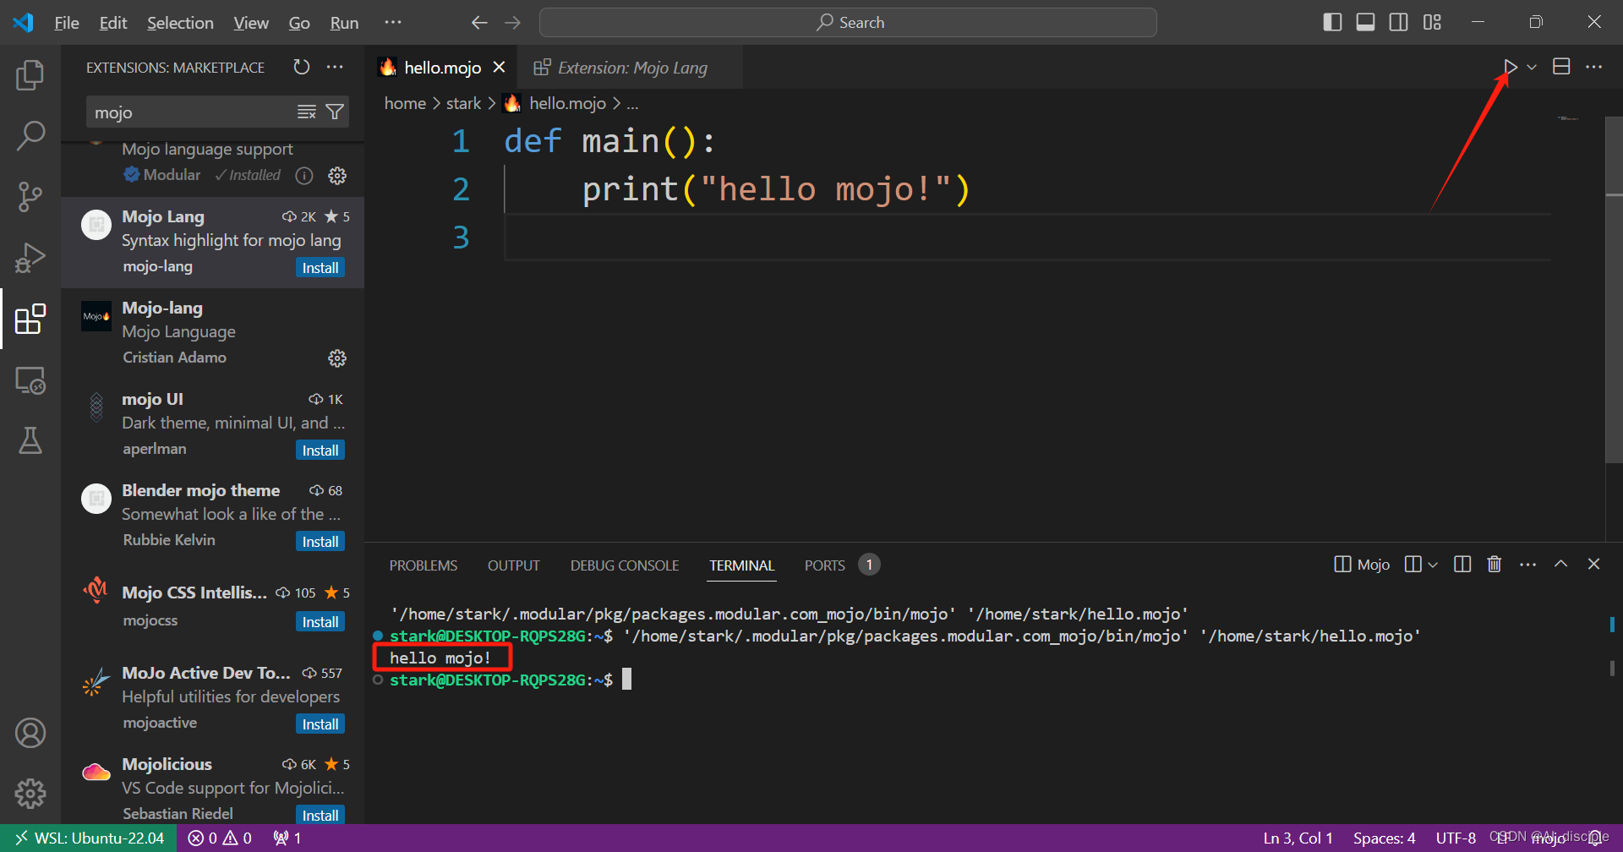Split the terminal panel

coord(1462,564)
